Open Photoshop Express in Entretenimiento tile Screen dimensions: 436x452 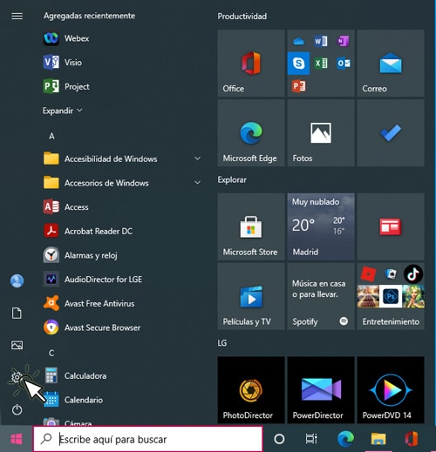[x=391, y=296]
